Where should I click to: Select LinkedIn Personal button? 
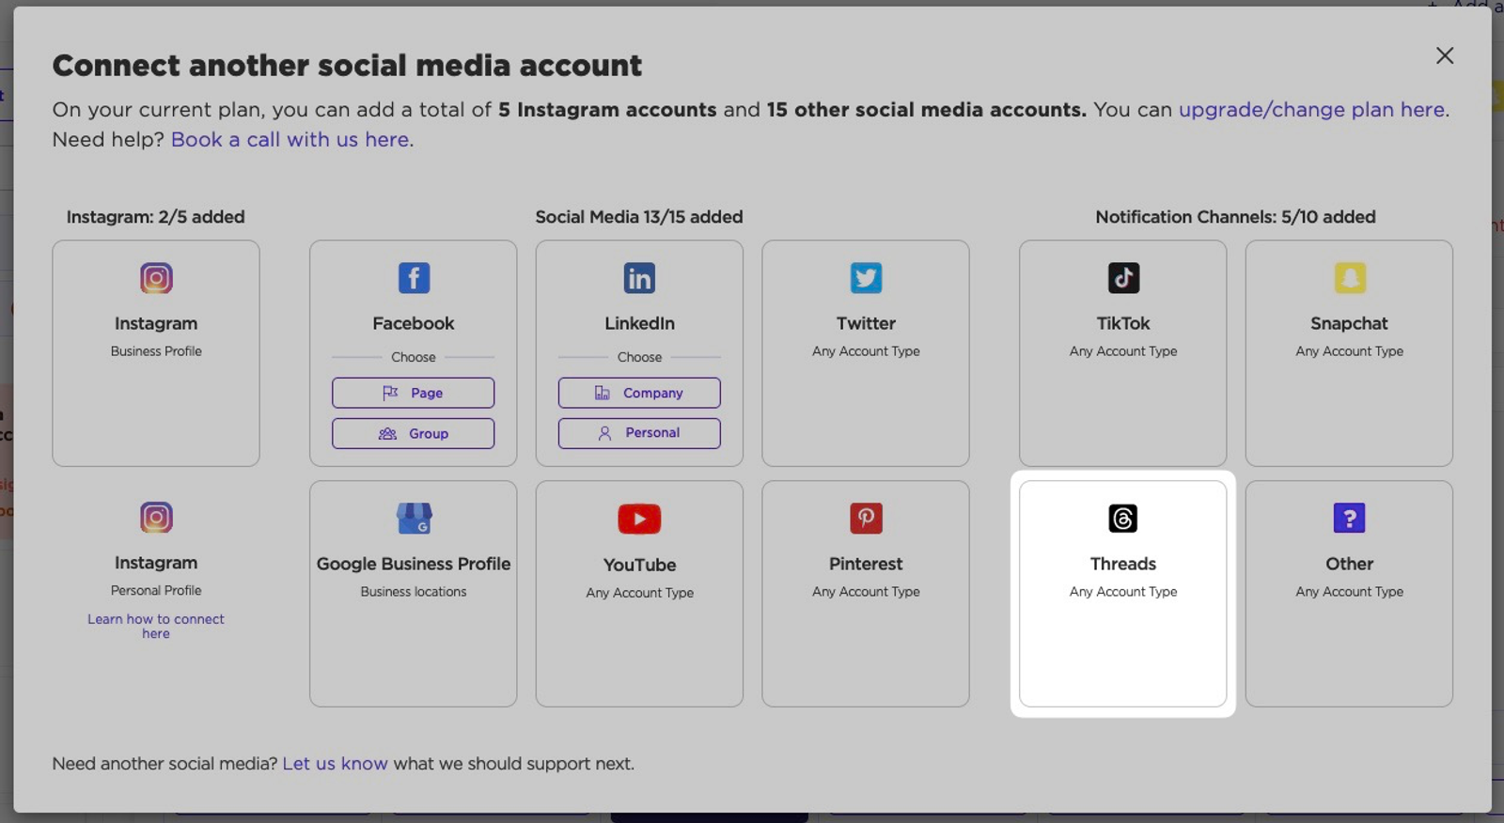click(639, 433)
